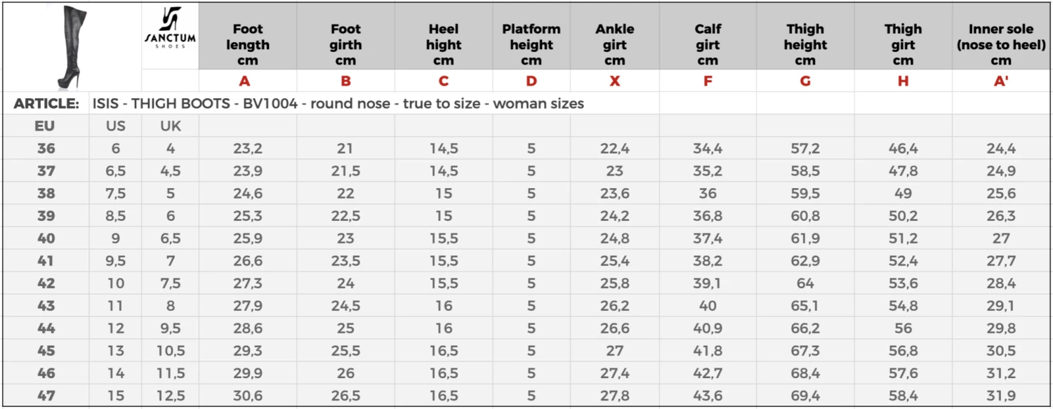Viewport: 1053px width, 409px height.
Task: Click the EU size header cell
Action: pos(46,126)
